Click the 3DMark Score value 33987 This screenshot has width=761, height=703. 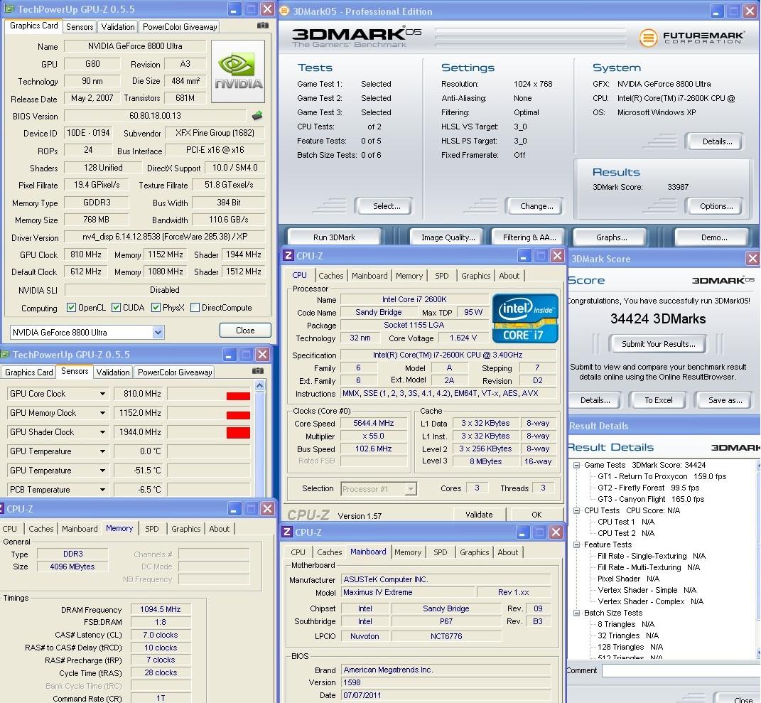[678, 187]
